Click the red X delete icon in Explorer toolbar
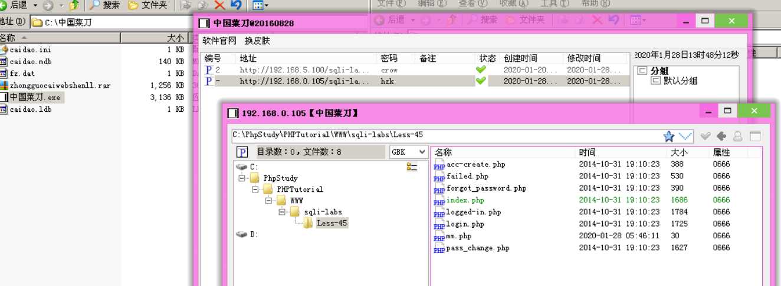Image resolution: width=781 pixels, height=286 pixels. tap(219, 5)
